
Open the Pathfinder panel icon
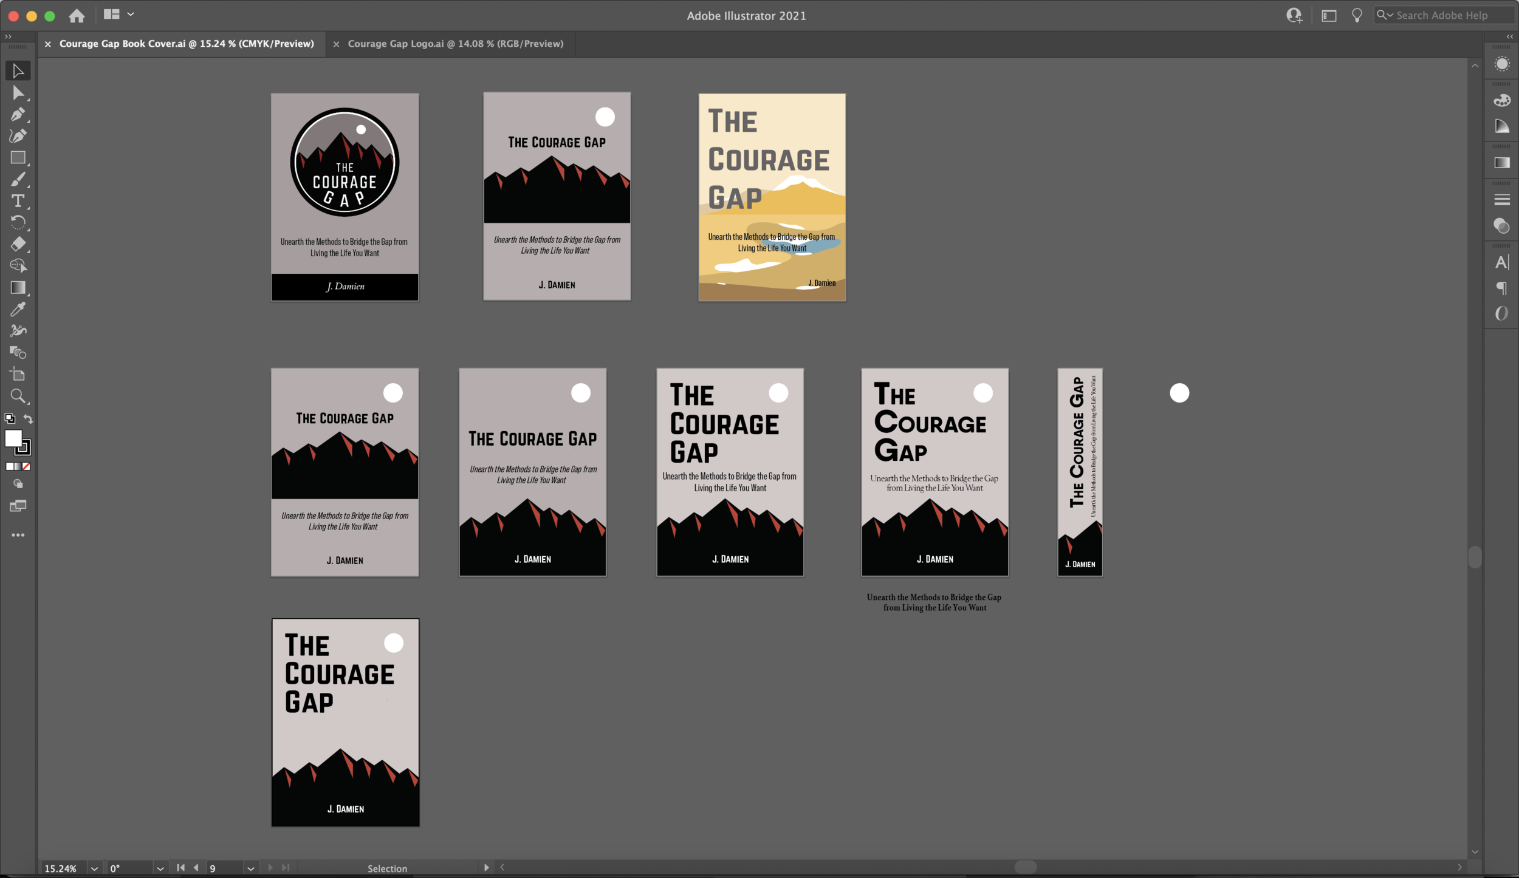[1501, 226]
